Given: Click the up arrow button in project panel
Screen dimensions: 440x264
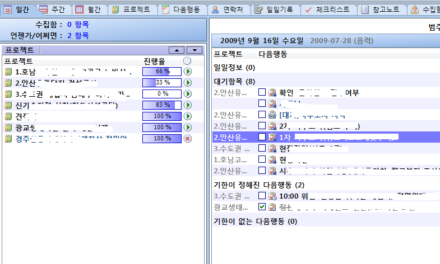Looking at the screenshot, I should (177, 50).
